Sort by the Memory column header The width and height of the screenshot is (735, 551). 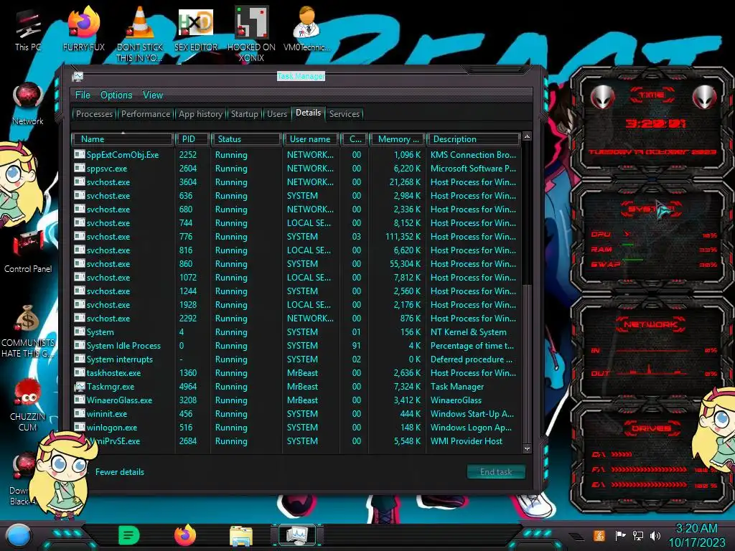pos(398,139)
